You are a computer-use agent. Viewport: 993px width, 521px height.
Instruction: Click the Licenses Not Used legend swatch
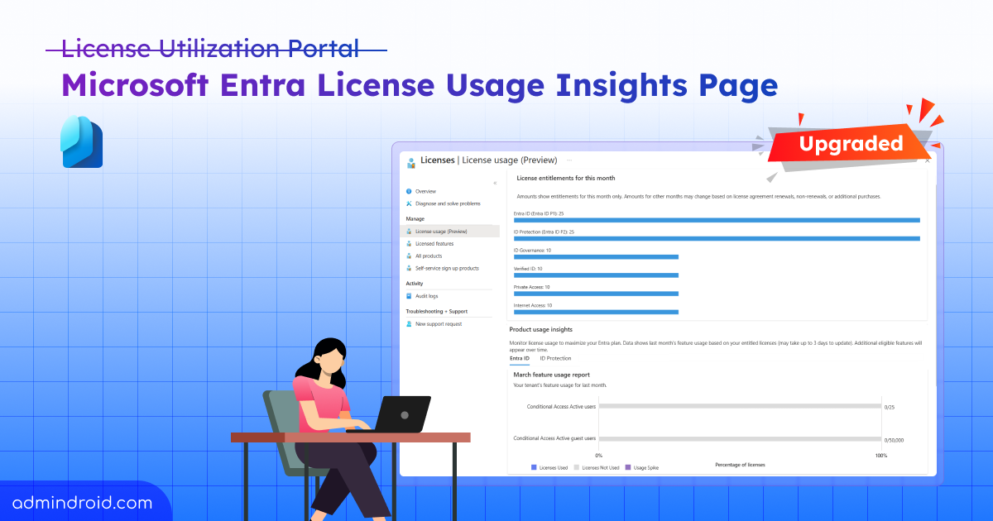click(x=577, y=467)
